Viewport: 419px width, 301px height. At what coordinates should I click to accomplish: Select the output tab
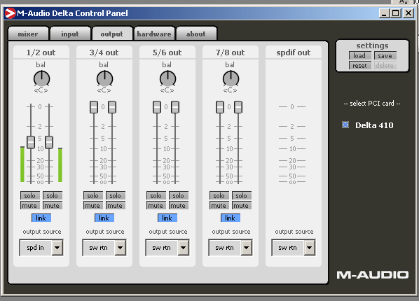click(112, 34)
